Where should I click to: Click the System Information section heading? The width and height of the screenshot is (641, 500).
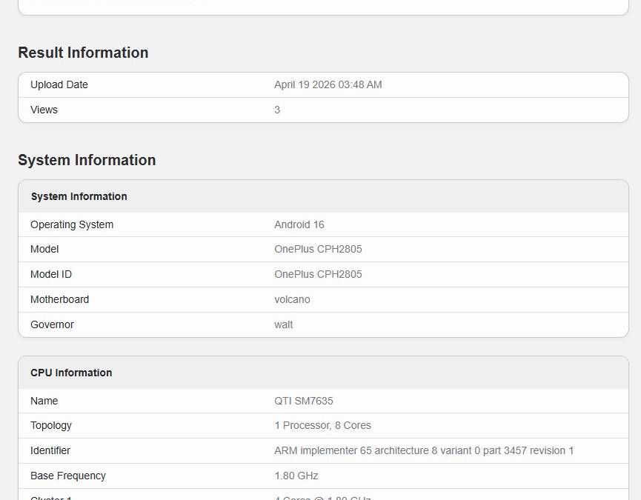(x=87, y=160)
